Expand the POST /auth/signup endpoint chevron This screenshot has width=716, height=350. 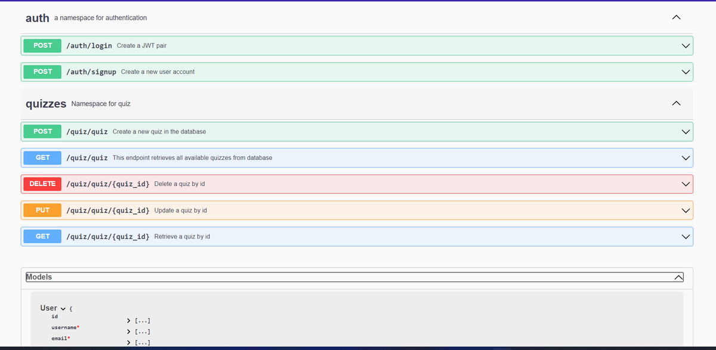(686, 72)
